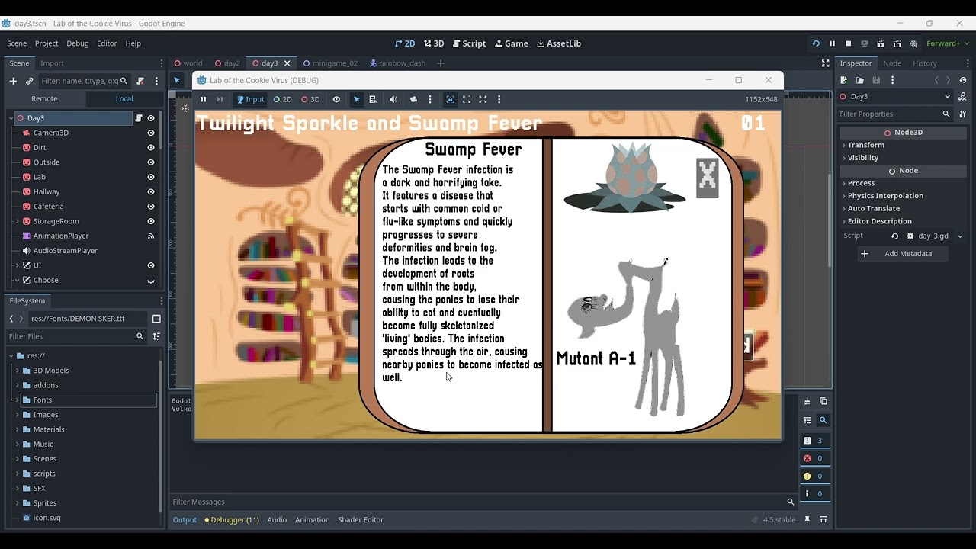Create new resource in Inspector
976x549 pixels.
[844, 80]
